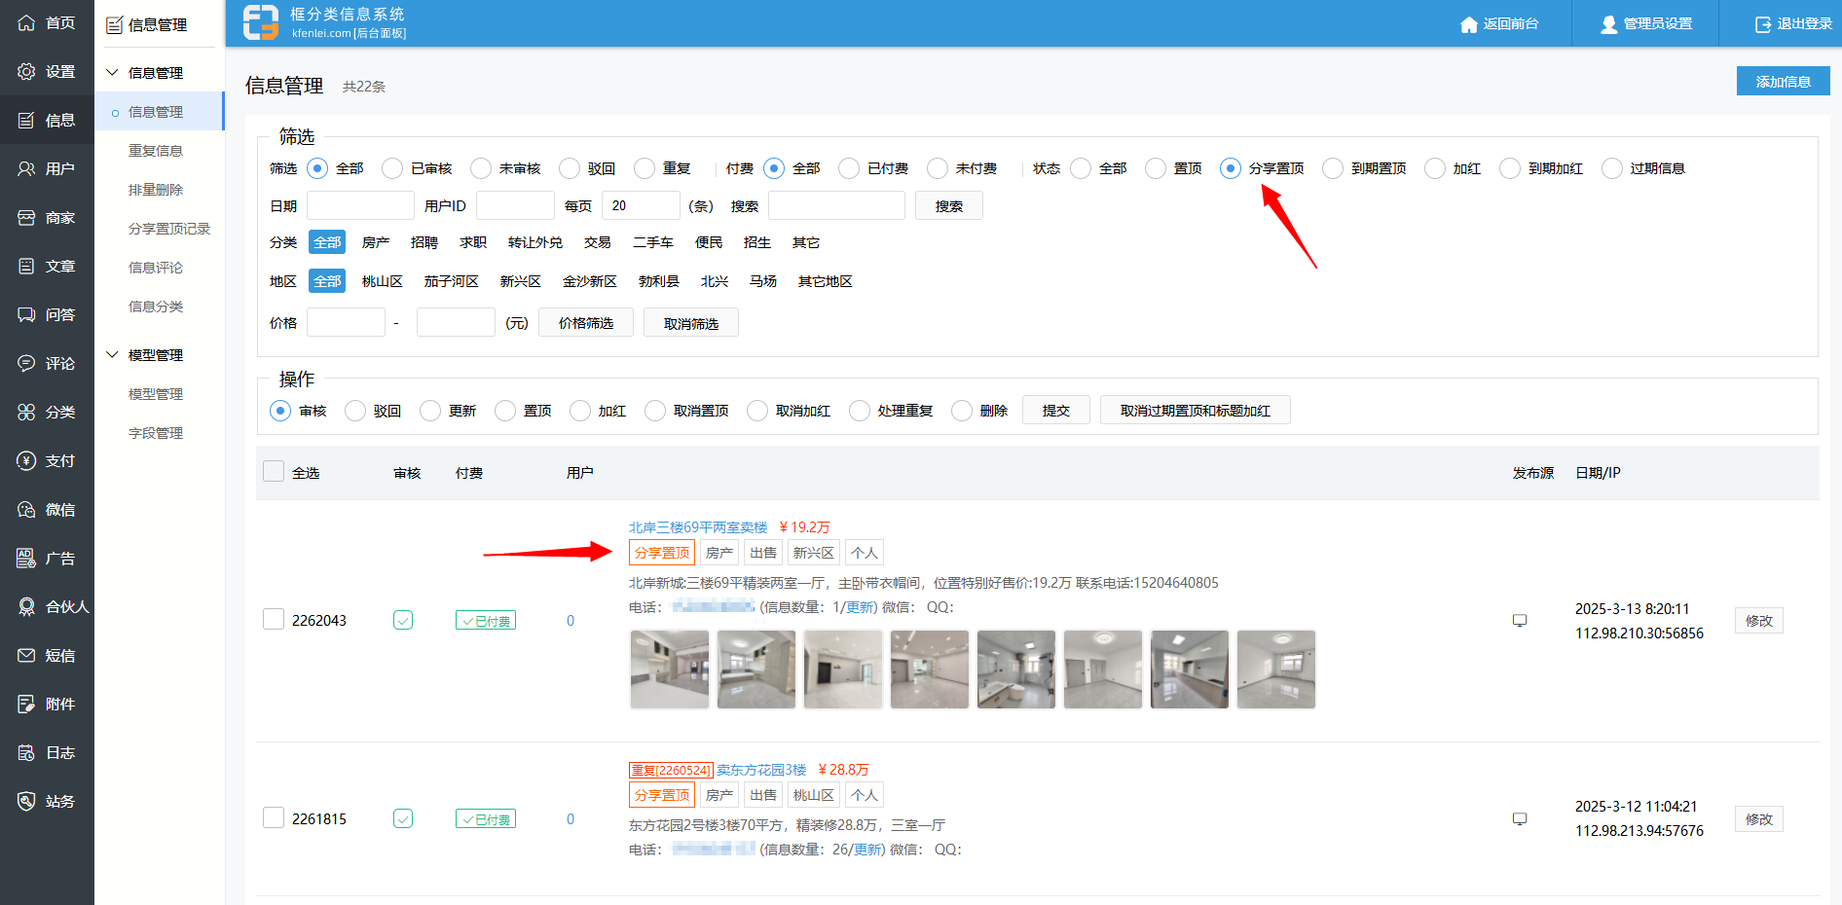
Task: Click the 添加信息 button
Action: coord(1783,82)
